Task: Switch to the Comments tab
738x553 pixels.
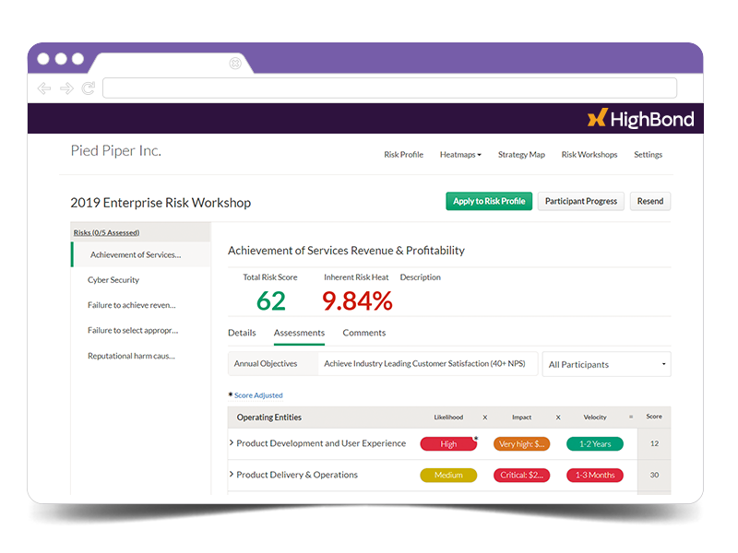Action: [363, 333]
